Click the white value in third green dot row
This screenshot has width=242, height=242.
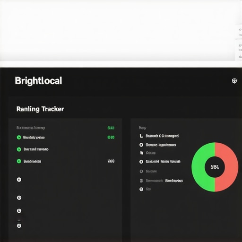pyautogui.click(x=111, y=161)
